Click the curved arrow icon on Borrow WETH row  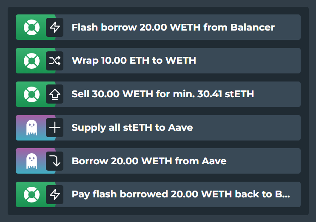[54, 161]
